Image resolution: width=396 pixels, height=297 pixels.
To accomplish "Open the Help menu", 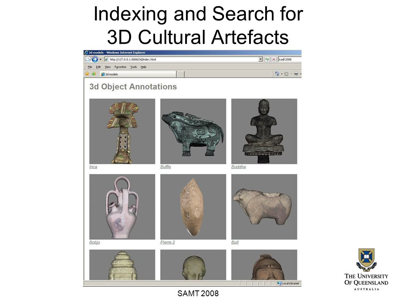I will tap(144, 67).
